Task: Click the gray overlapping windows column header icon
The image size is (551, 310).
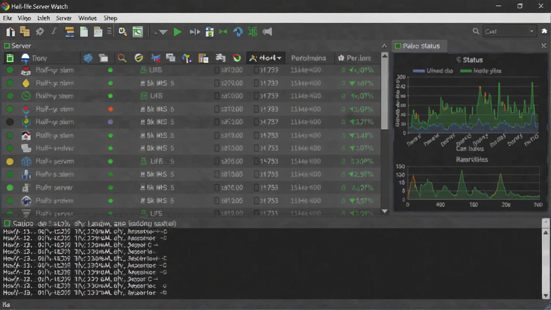Action: click(171, 58)
